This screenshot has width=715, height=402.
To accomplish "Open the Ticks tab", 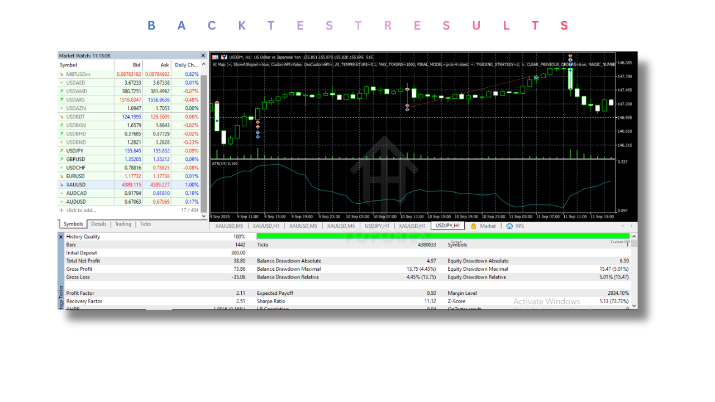I will tap(145, 224).
